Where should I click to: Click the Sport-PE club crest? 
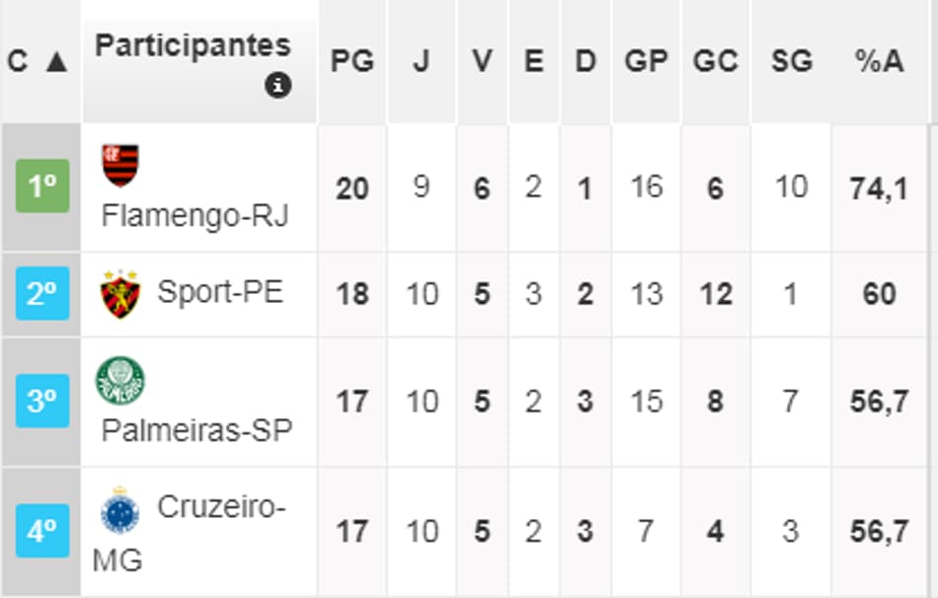point(117,292)
